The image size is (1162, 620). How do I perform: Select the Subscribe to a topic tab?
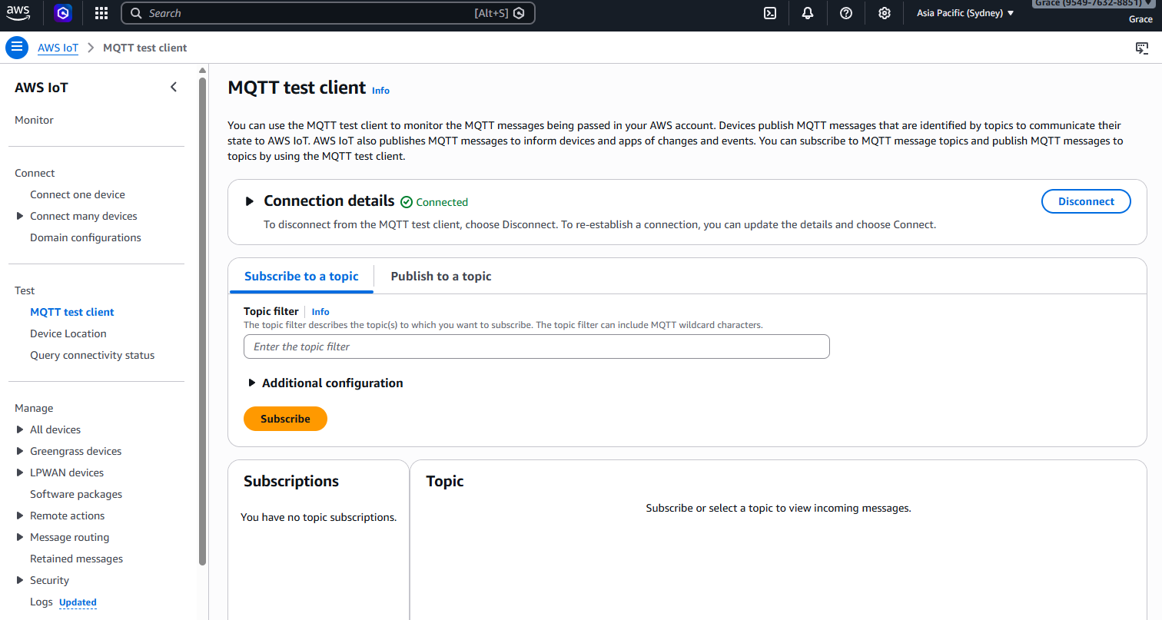[301, 276]
